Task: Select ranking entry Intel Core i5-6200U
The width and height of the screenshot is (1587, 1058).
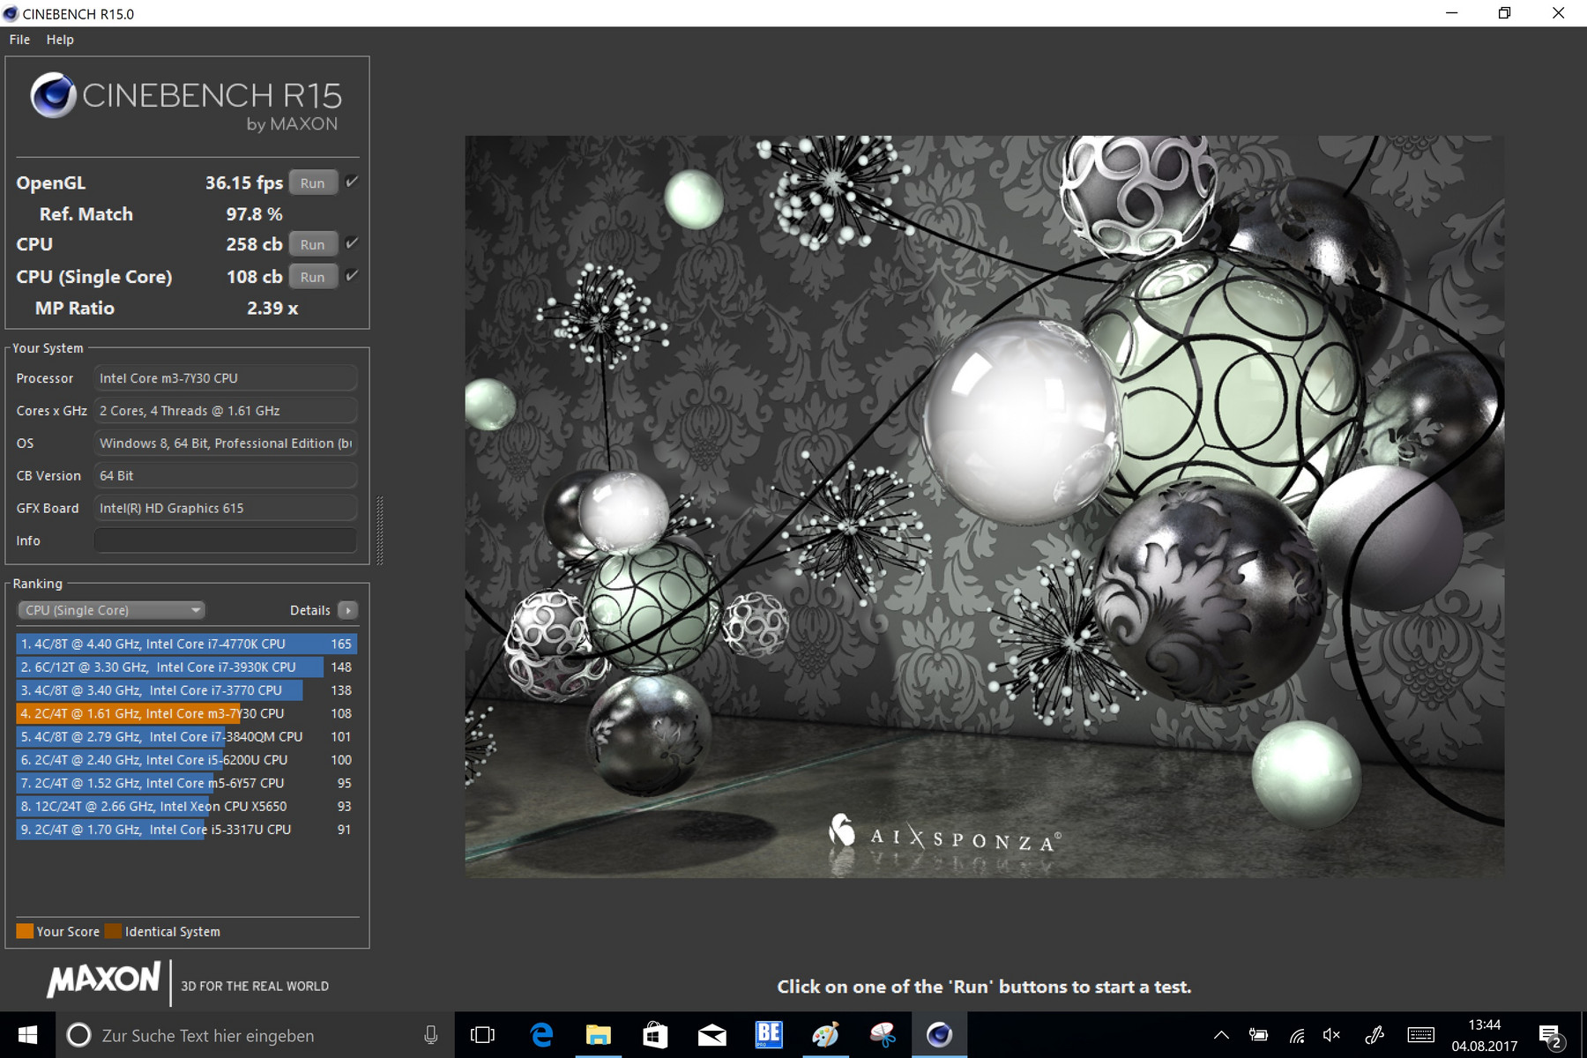Action: (x=186, y=760)
